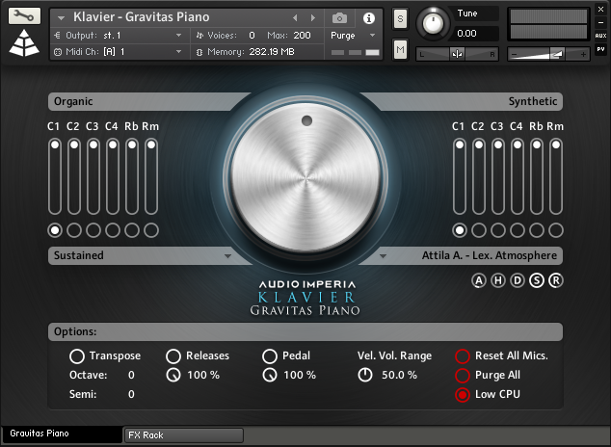The width and height of the screenshot is (611, 447).
Task: Click the envelope Decay D button
Action: (518, 280)
